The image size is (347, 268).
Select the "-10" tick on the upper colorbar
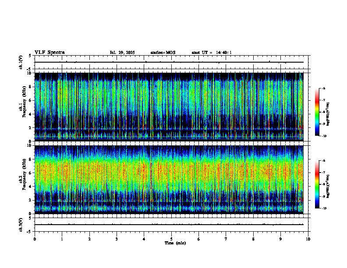324,136
